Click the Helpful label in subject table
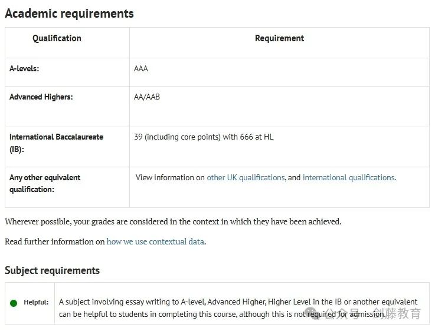The image size is (435, 331). 36,302
